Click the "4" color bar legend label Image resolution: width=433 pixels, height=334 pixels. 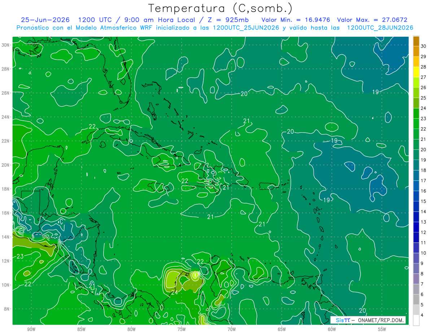click(422, 315)
